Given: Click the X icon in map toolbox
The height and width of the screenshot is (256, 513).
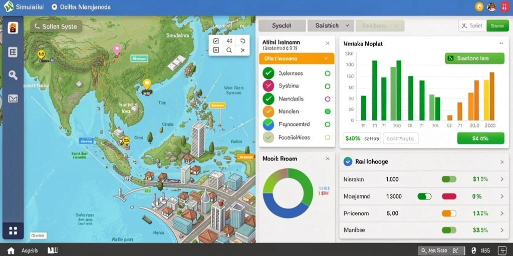Looking at the screenshot, I should [x=242, y=50].
